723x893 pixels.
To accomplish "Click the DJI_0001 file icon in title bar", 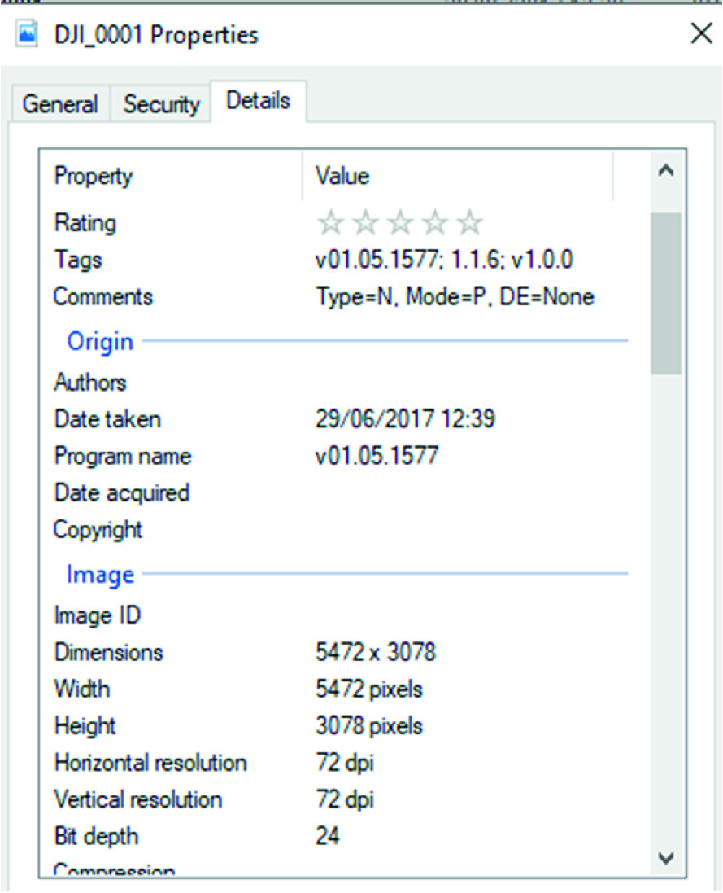I will pyautogui.click(x=28, y=35).
